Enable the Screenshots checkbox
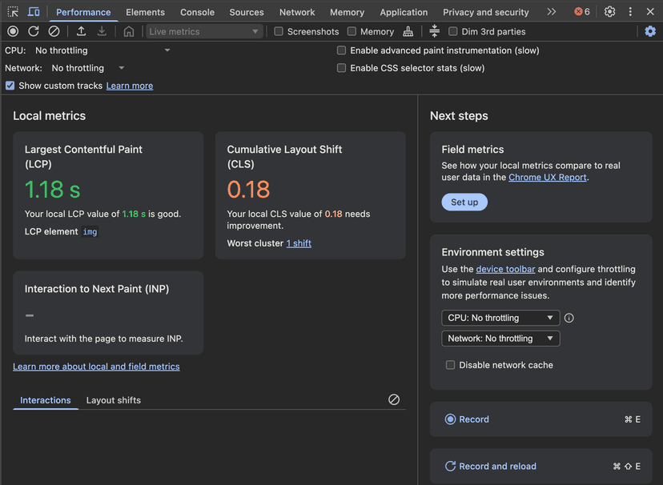Image resolution: width=663 pixels, height=485 pixels. [x=279, y=31]
